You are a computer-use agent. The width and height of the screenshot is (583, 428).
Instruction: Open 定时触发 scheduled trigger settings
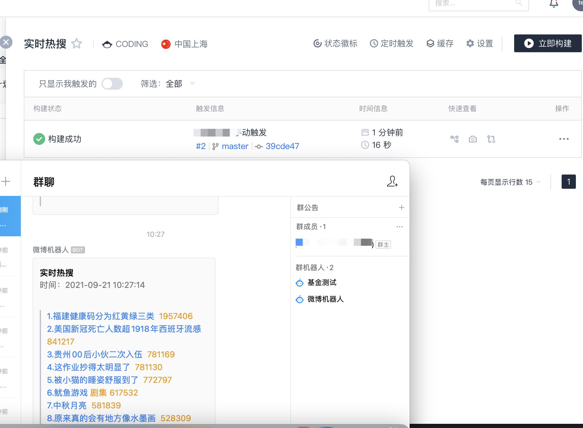coord(392,44)
